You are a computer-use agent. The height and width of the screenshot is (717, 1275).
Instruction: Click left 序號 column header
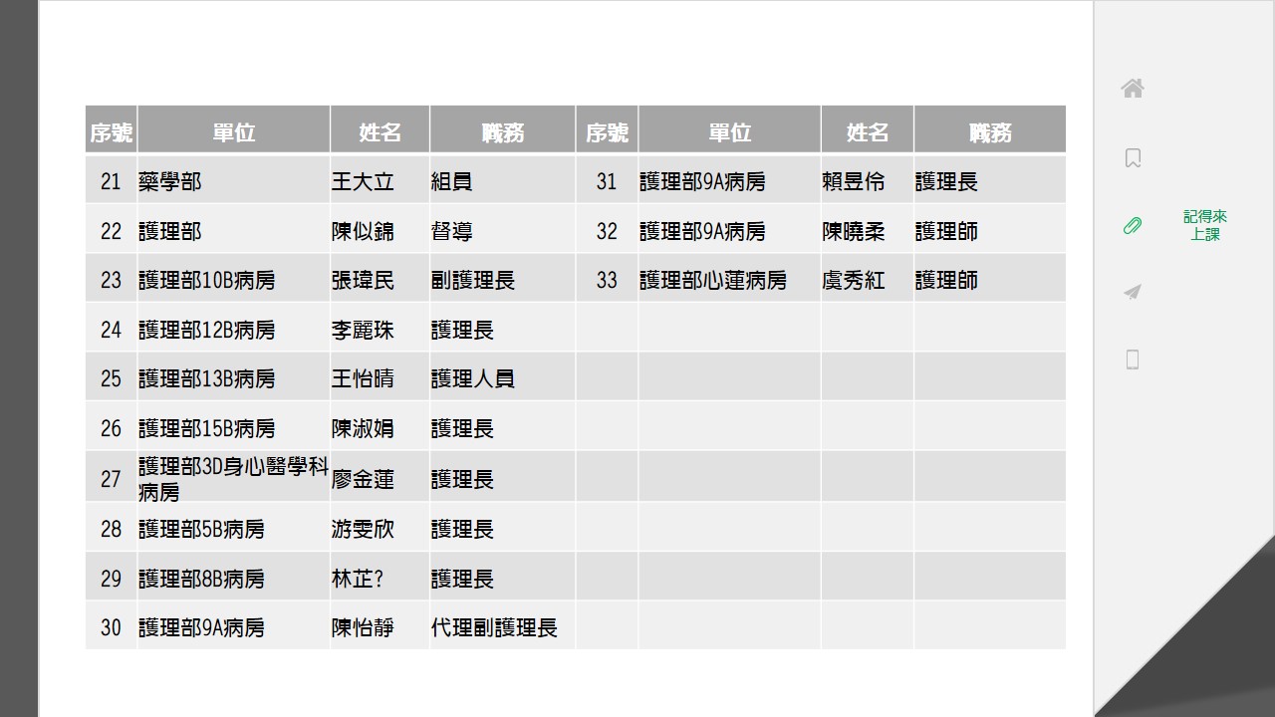111,131
